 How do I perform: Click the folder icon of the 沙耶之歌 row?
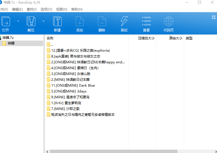tap(48, 109)
